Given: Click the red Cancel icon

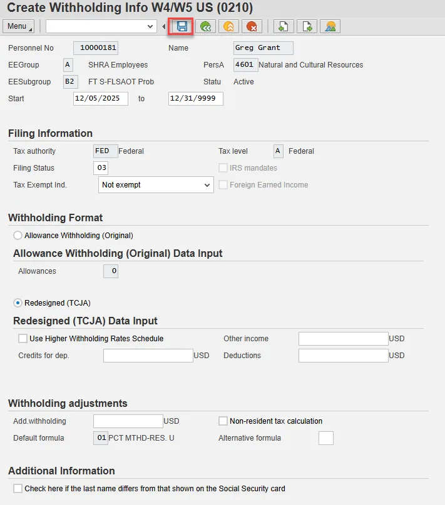Looking at the screenshot, I should [252, 26].
